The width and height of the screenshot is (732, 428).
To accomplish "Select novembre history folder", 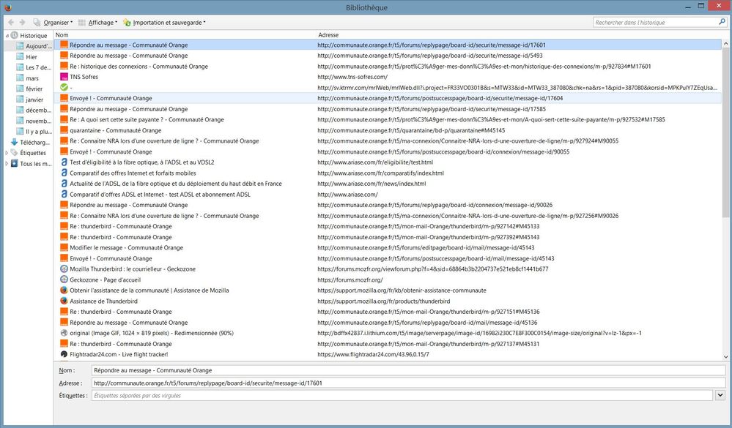I will (x=34, y=121).
